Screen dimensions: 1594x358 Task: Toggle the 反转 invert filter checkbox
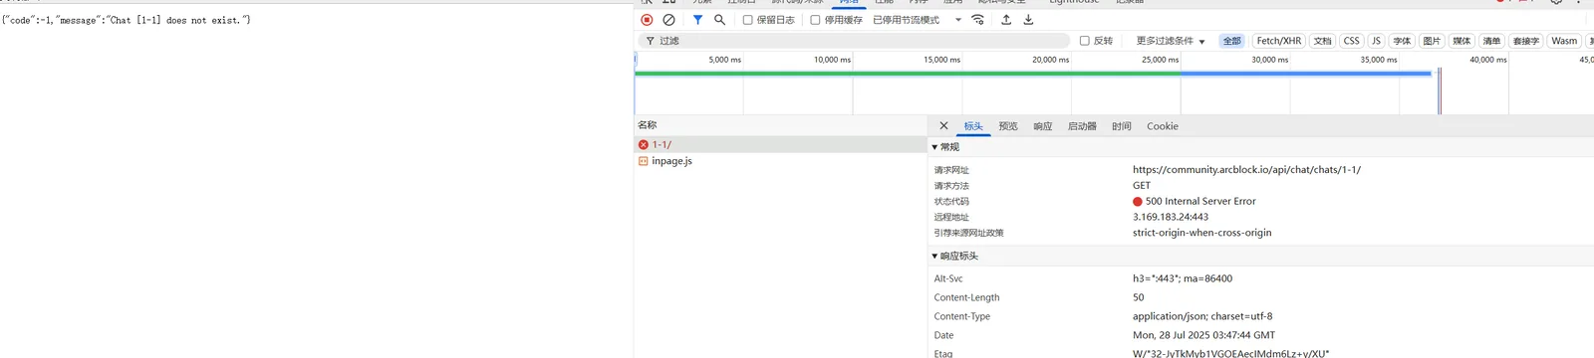1085,41
